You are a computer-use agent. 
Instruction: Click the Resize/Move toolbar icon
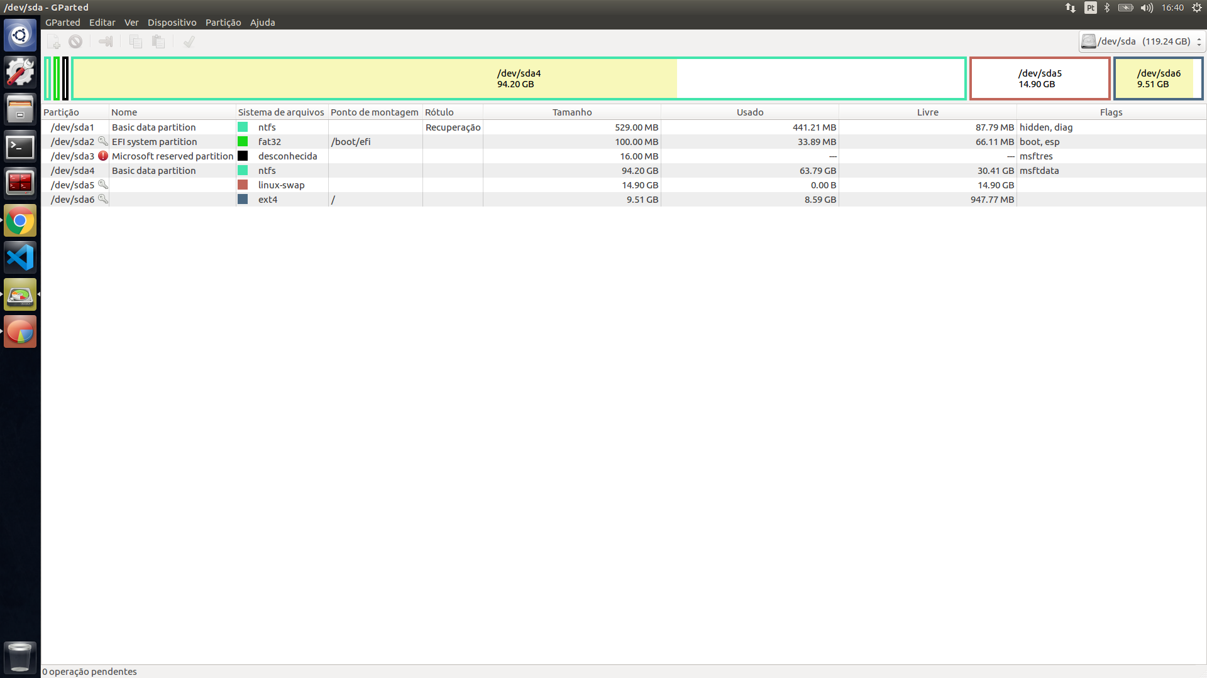[x=106, y=42]
